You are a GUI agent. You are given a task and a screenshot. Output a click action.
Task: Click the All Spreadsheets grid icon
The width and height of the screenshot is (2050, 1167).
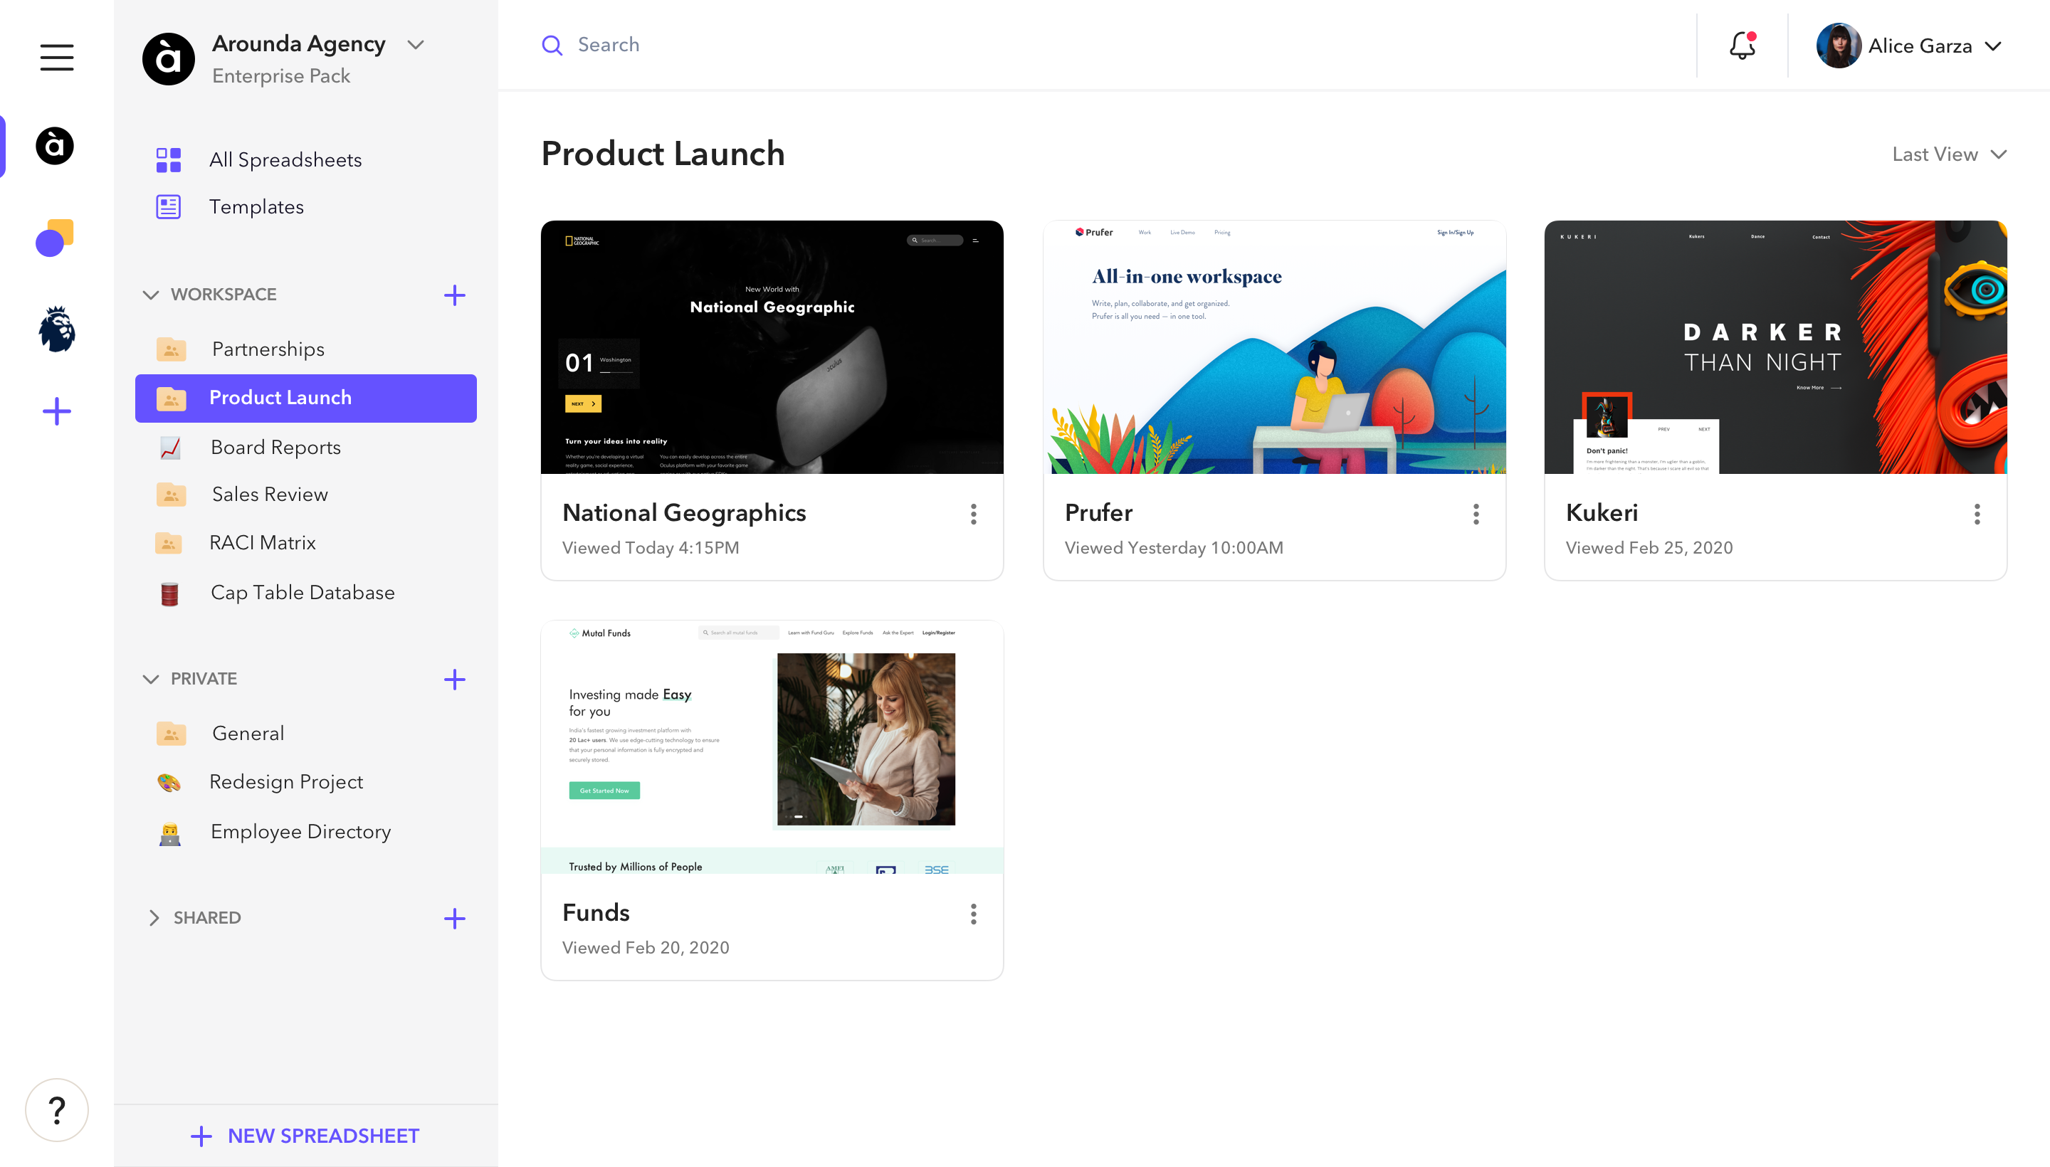pos(169,159)
